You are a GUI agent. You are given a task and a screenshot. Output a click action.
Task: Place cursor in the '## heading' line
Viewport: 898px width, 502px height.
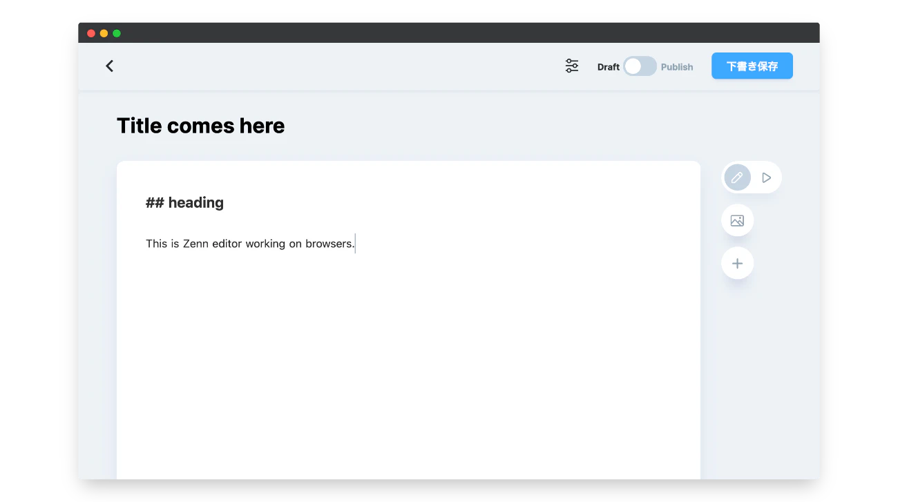184,202
